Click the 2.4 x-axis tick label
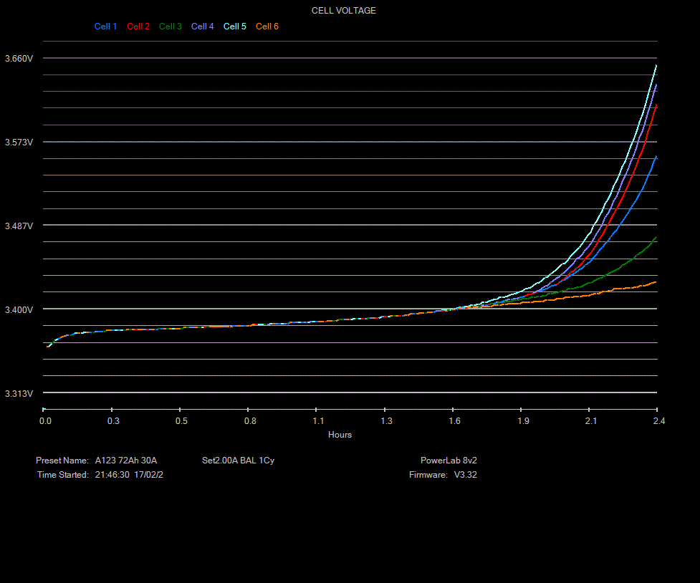The height and width of the screenshot is (583, 700). point(658,421)
